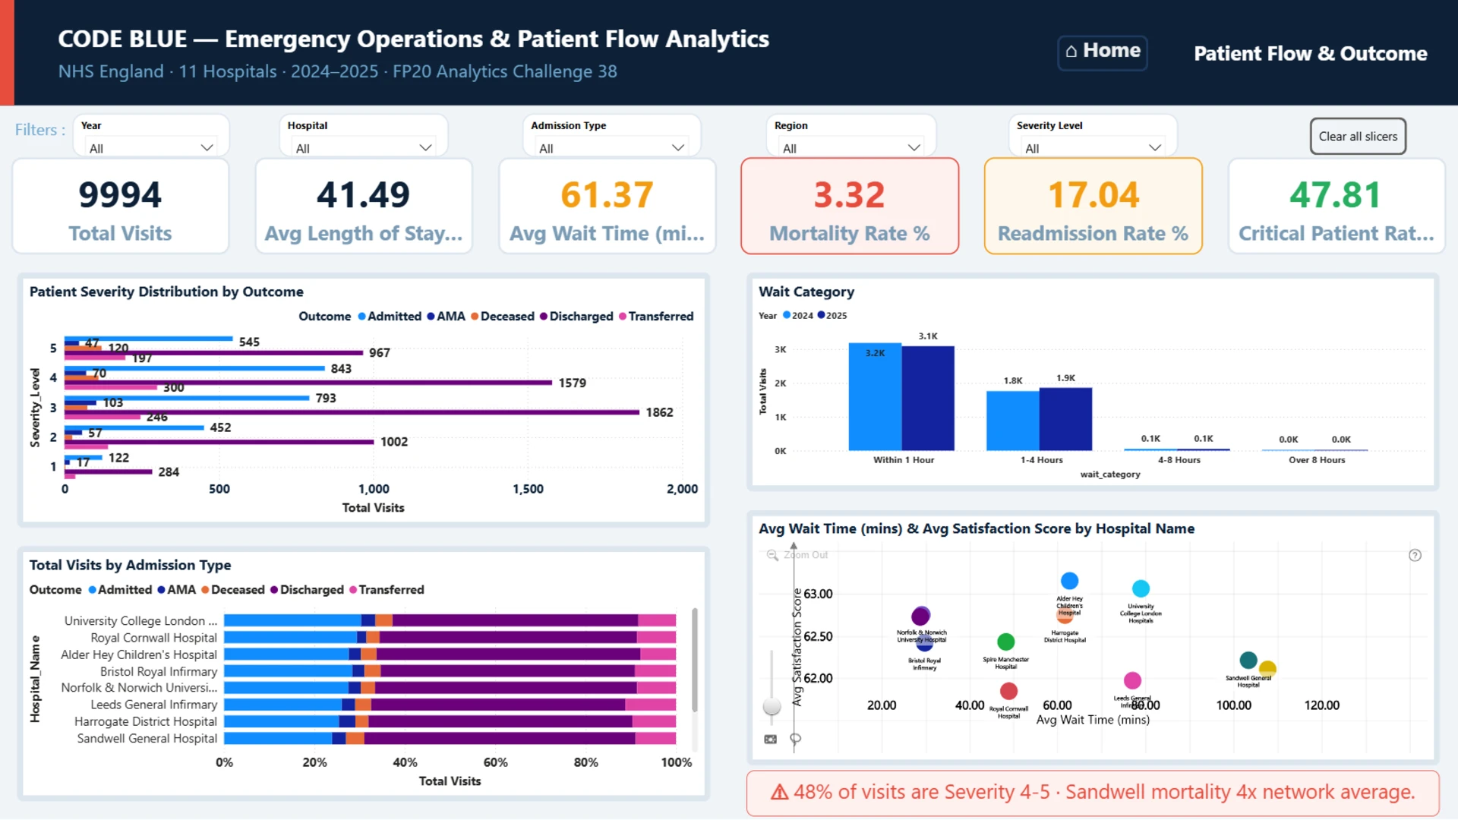Click the University College London Hospitals scatter point
Image resolution: width=1458 pixels, height=820 pixels.
[x=1141, y=588]
